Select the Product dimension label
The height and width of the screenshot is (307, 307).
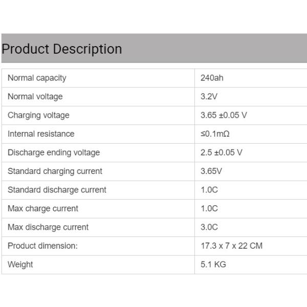tap(42, 246)
